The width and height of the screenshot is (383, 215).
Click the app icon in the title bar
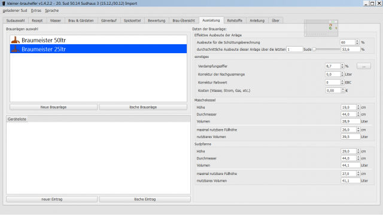(x=4, y=4)
